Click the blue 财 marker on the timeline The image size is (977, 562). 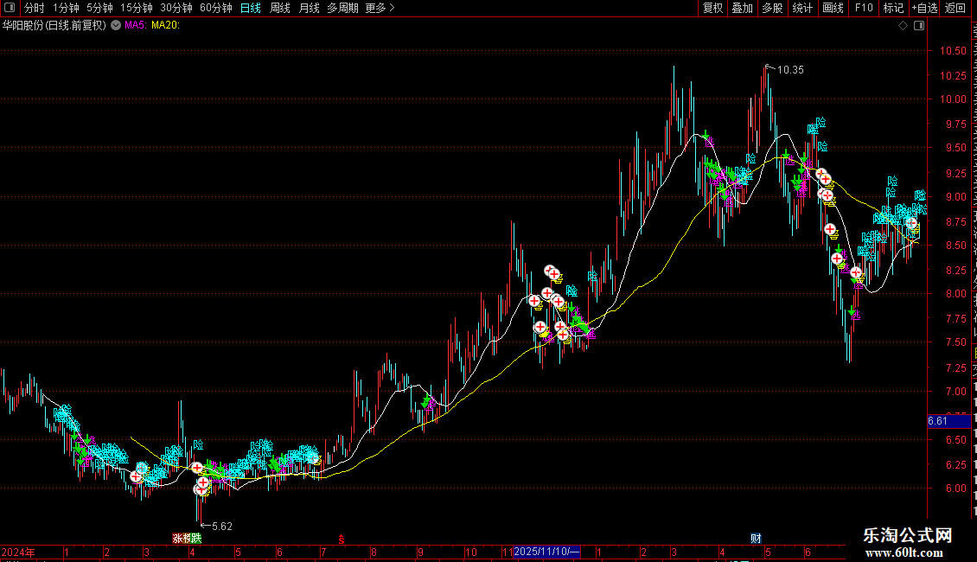756,539
